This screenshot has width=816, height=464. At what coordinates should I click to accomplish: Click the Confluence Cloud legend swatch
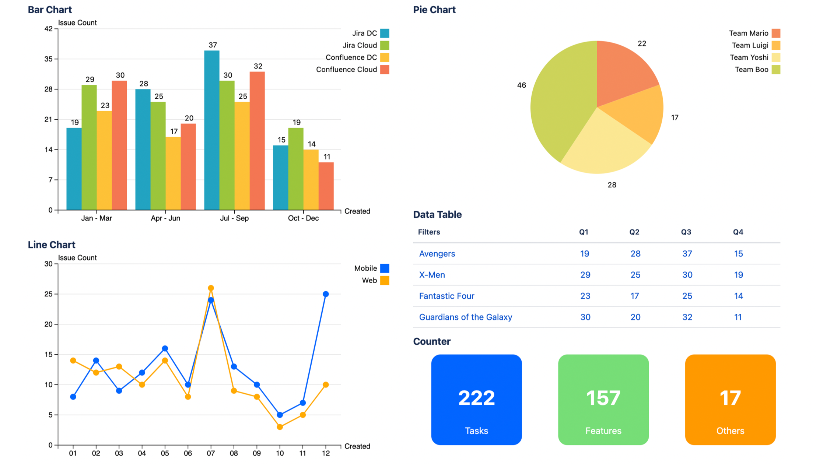pos(385,70)
